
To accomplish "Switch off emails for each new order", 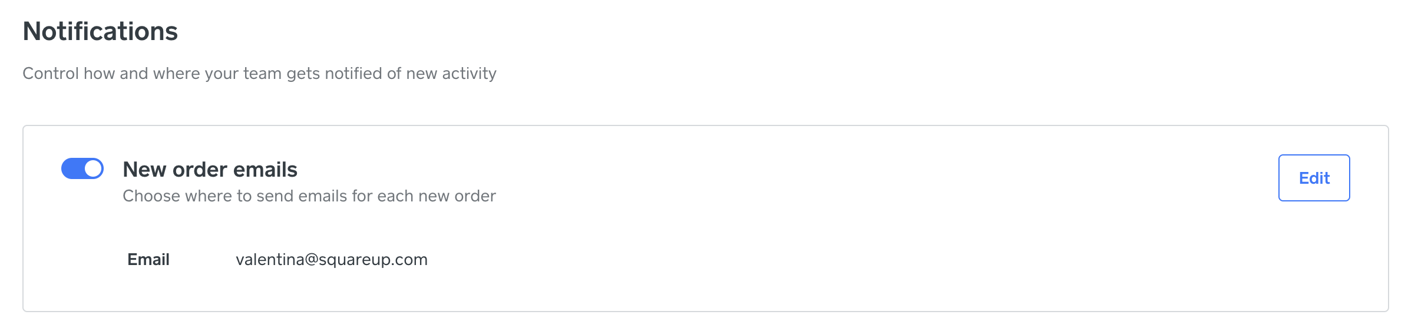I will click(82, 168).
